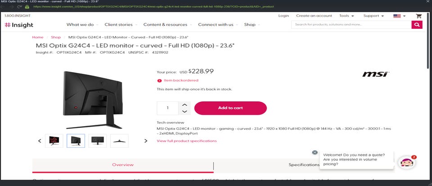The height and width of the screenshot is (186, 432).
Task: Click the Shop breadcrumb link
Action: (56, 37)
